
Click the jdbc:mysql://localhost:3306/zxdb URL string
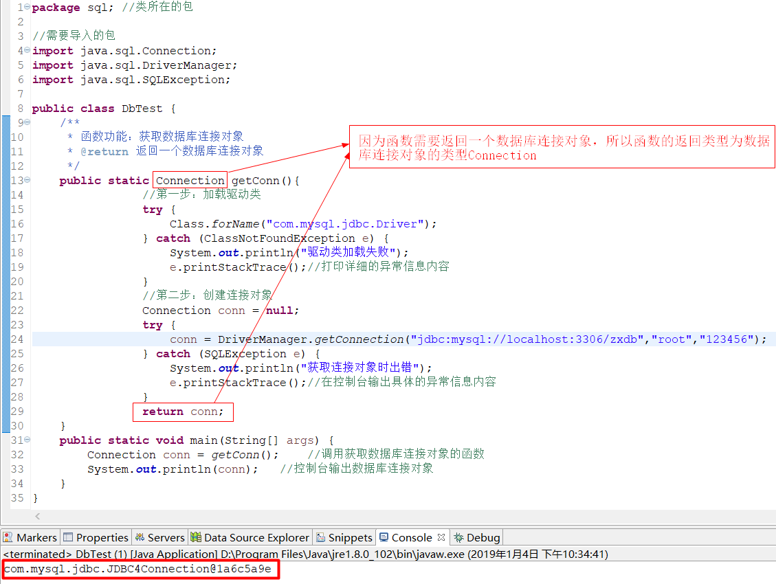tap(527, 339)
